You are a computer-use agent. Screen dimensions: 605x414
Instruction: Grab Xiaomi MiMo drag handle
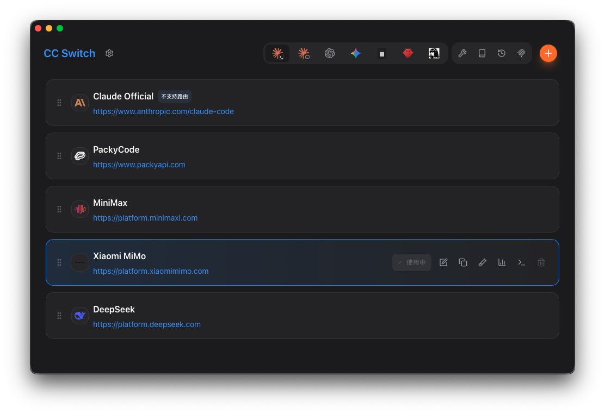tap(59, 262)
